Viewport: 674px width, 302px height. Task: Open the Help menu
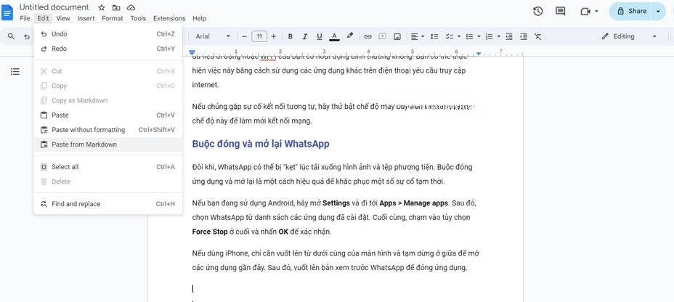pos(200,18)
